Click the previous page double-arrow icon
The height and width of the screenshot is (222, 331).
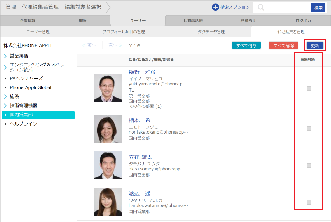tap(84, 45)
